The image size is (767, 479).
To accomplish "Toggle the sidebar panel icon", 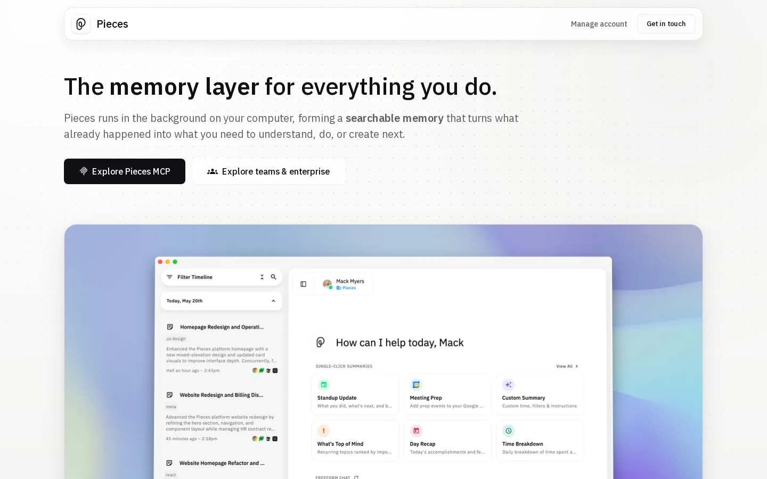I will tap(304, 284).
